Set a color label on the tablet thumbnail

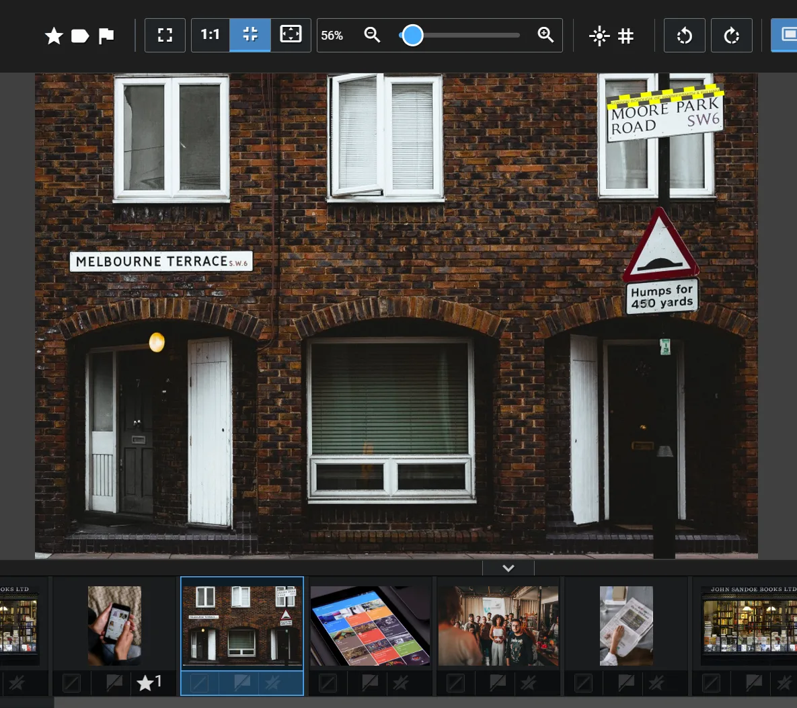point(328,683)
